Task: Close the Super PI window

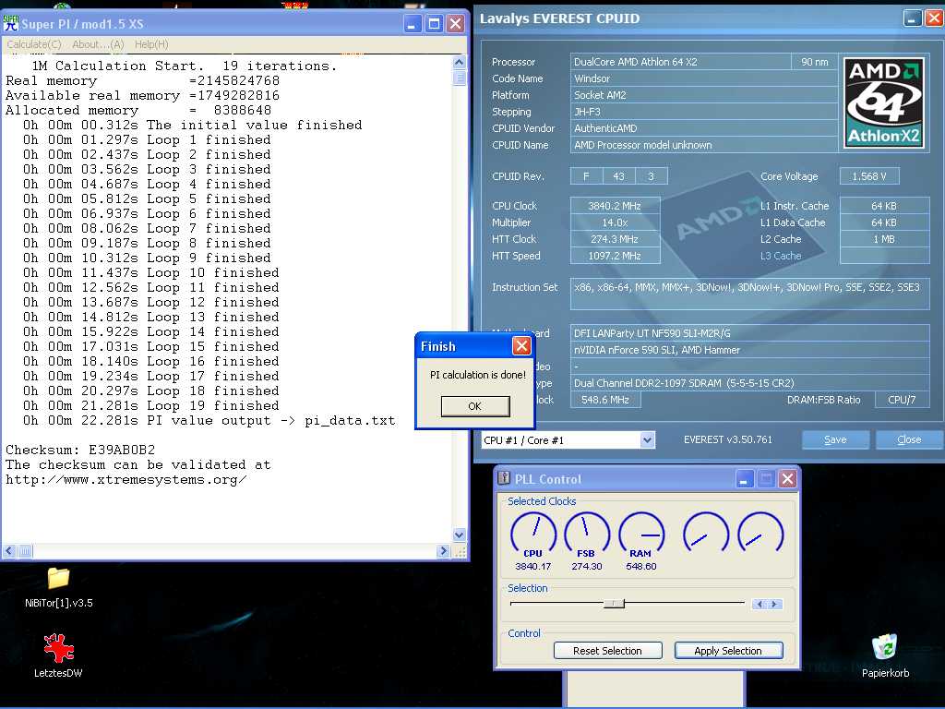Action: (456, 24)
